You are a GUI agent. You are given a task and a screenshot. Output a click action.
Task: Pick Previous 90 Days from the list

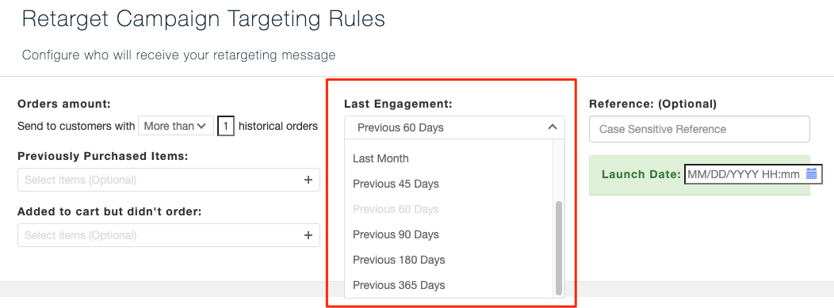point(396,234)
